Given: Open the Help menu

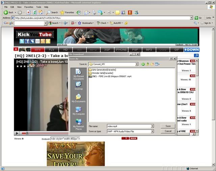Looking at the screenshot, I should coord(46,7).
